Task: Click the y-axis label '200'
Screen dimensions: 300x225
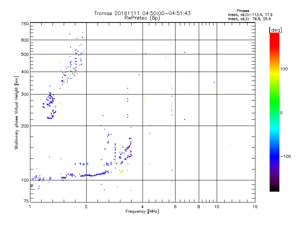Action: (25, 126)
